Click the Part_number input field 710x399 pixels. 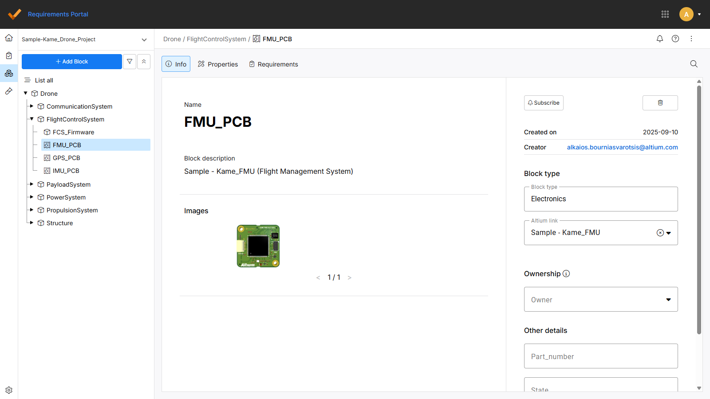(x=601, y=356)
